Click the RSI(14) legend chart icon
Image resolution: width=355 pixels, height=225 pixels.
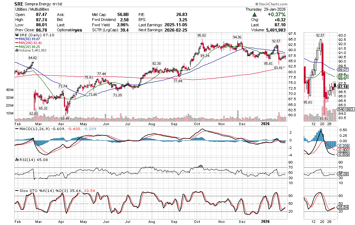16,160
